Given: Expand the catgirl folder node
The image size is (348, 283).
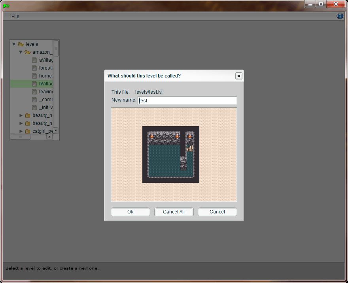Looking at the screenshot, I should [x=21, y=131].
